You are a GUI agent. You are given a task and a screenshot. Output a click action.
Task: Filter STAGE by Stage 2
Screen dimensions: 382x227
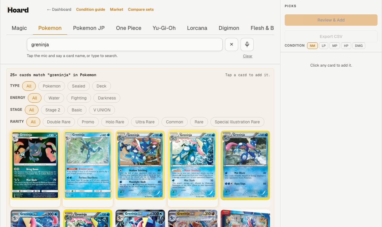pos(53,110)
